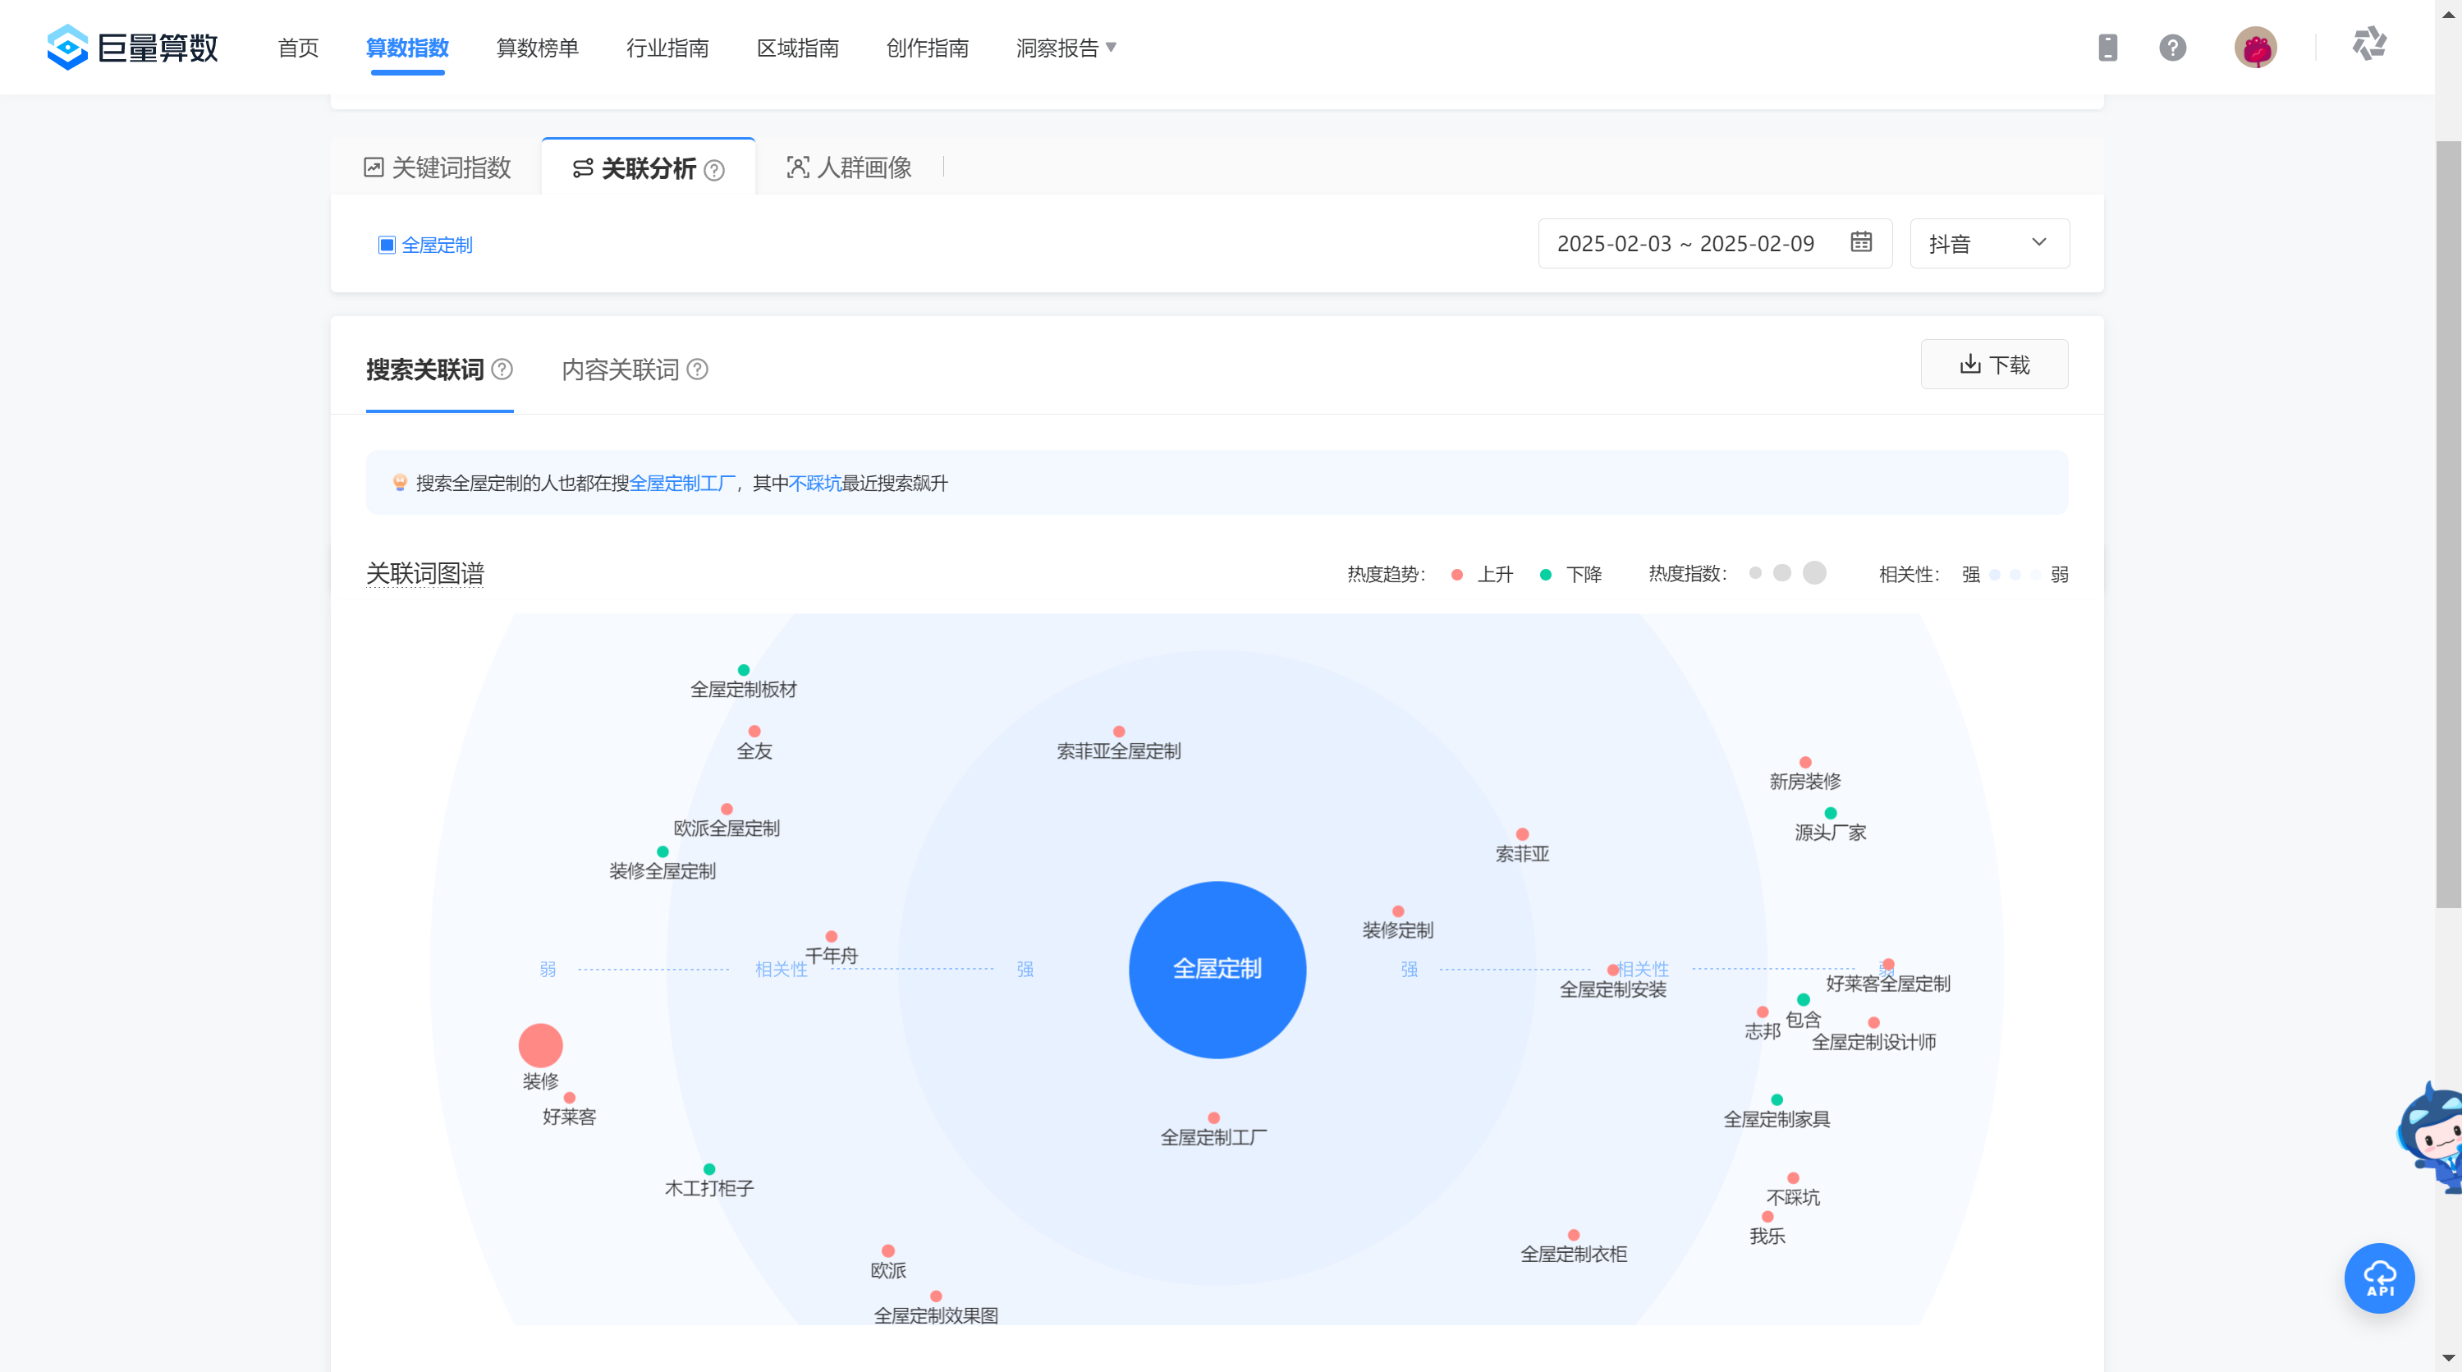Switch to the 关联分析 tab

[x=648, y=167]
